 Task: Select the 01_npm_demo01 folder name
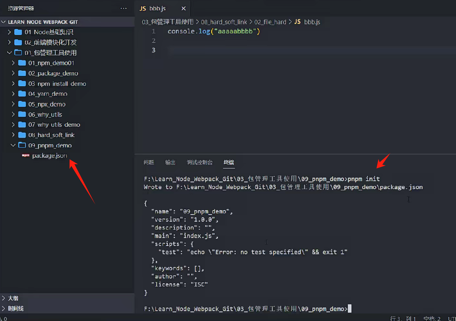click(51, 63)
